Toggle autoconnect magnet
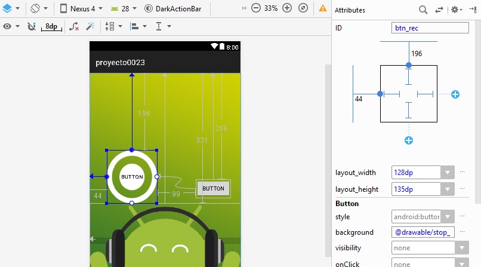Viewport: 481px width, 267px height. coord(32,26)
